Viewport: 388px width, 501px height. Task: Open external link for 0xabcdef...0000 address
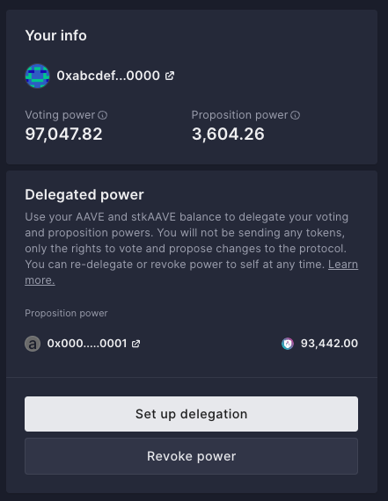170,76
